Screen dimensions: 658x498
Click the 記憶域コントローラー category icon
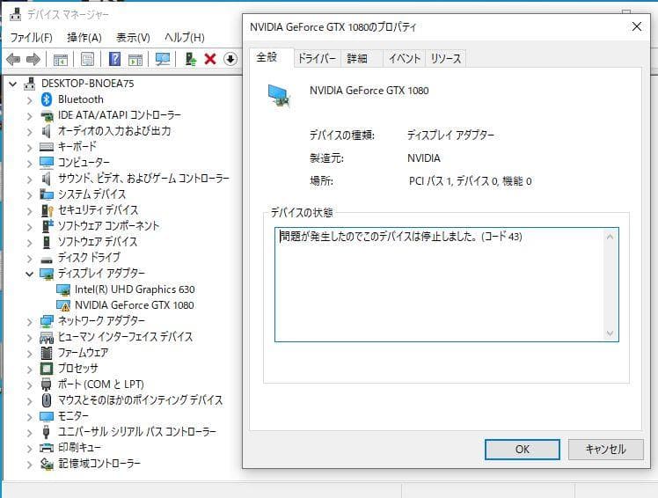click(x=47, y=464)
